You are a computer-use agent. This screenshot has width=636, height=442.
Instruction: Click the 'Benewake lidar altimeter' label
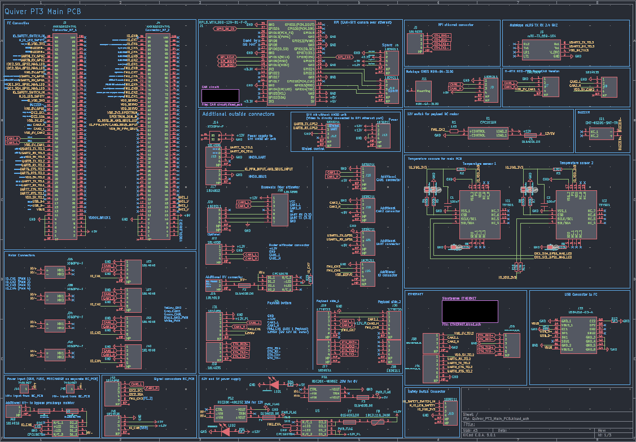point(280,187)
